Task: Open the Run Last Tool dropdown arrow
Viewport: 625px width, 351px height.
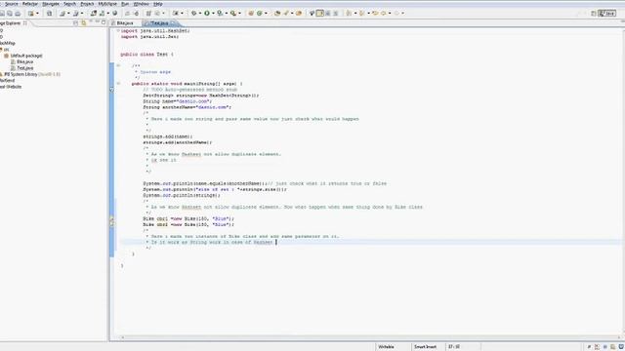Action: 226,13
